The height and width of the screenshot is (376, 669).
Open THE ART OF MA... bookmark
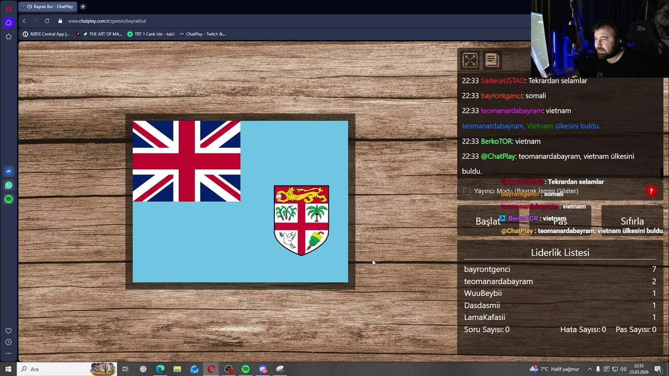[99, 34]
